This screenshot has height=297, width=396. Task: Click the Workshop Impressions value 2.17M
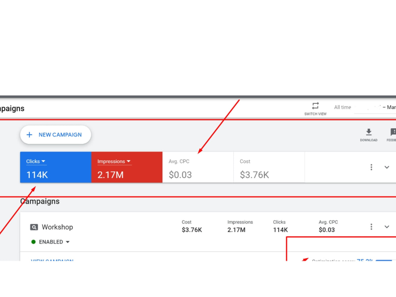(x=236, y=230)
